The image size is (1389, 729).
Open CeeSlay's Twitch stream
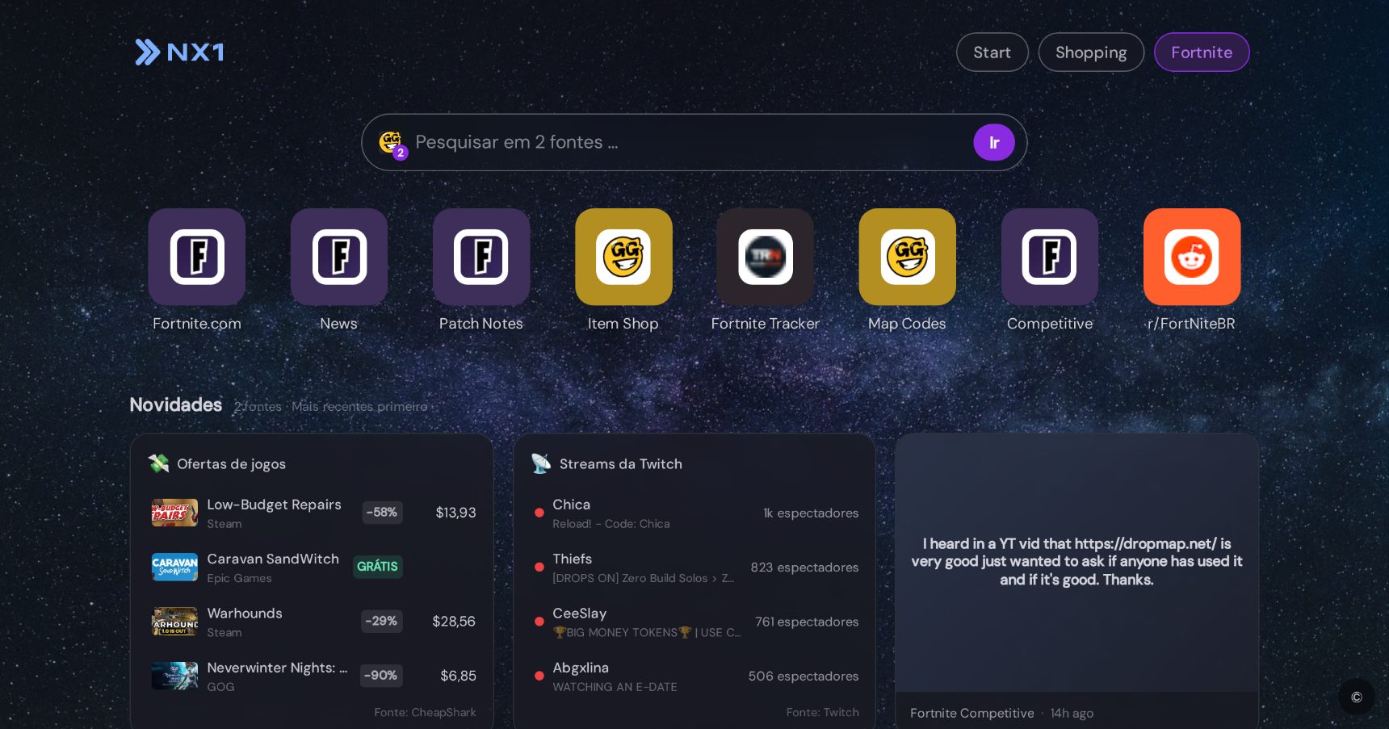(694, 622)
